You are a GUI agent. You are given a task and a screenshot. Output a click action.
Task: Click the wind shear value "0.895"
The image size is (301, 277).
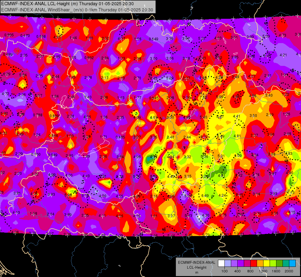(9, 35)
